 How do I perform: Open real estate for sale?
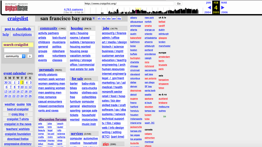[82, 69]
